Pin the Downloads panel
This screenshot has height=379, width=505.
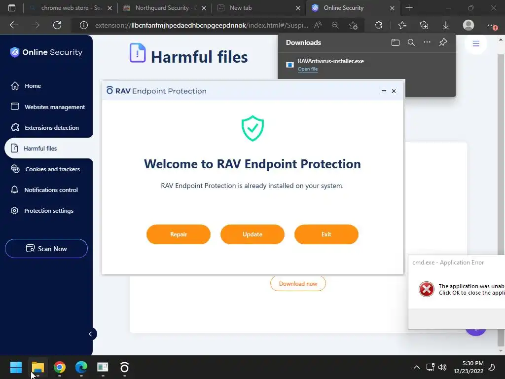coord(443,42)
